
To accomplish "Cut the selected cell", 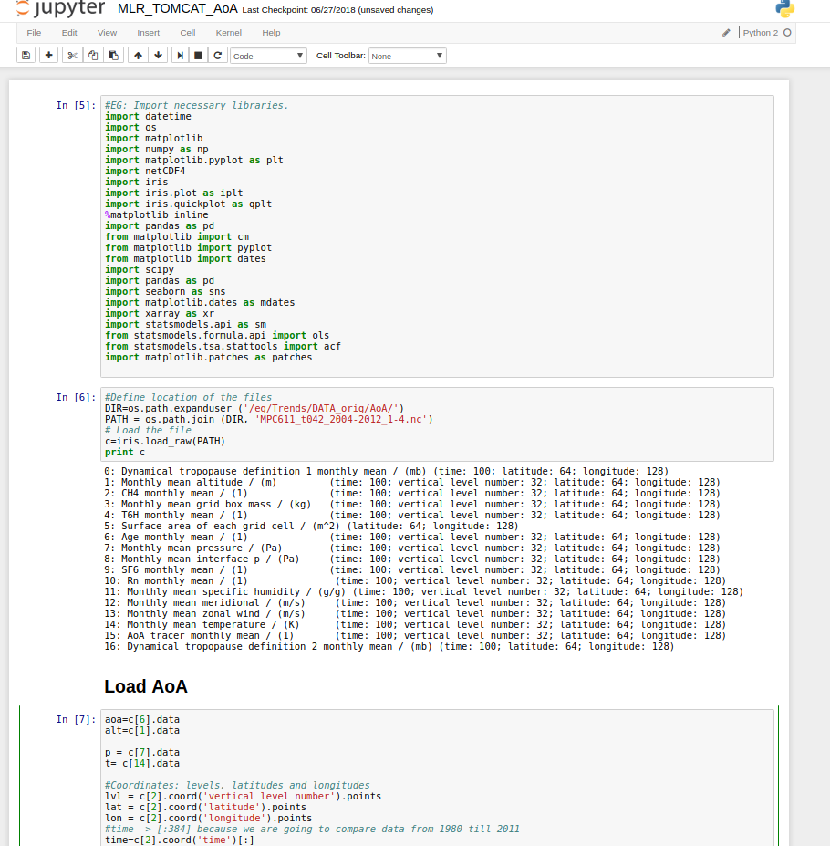I will (x=71, y=55).
